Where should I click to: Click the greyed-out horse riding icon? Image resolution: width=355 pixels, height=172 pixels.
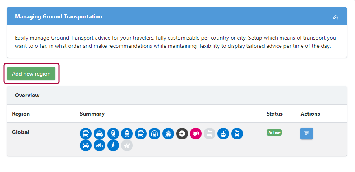[127, 145]
